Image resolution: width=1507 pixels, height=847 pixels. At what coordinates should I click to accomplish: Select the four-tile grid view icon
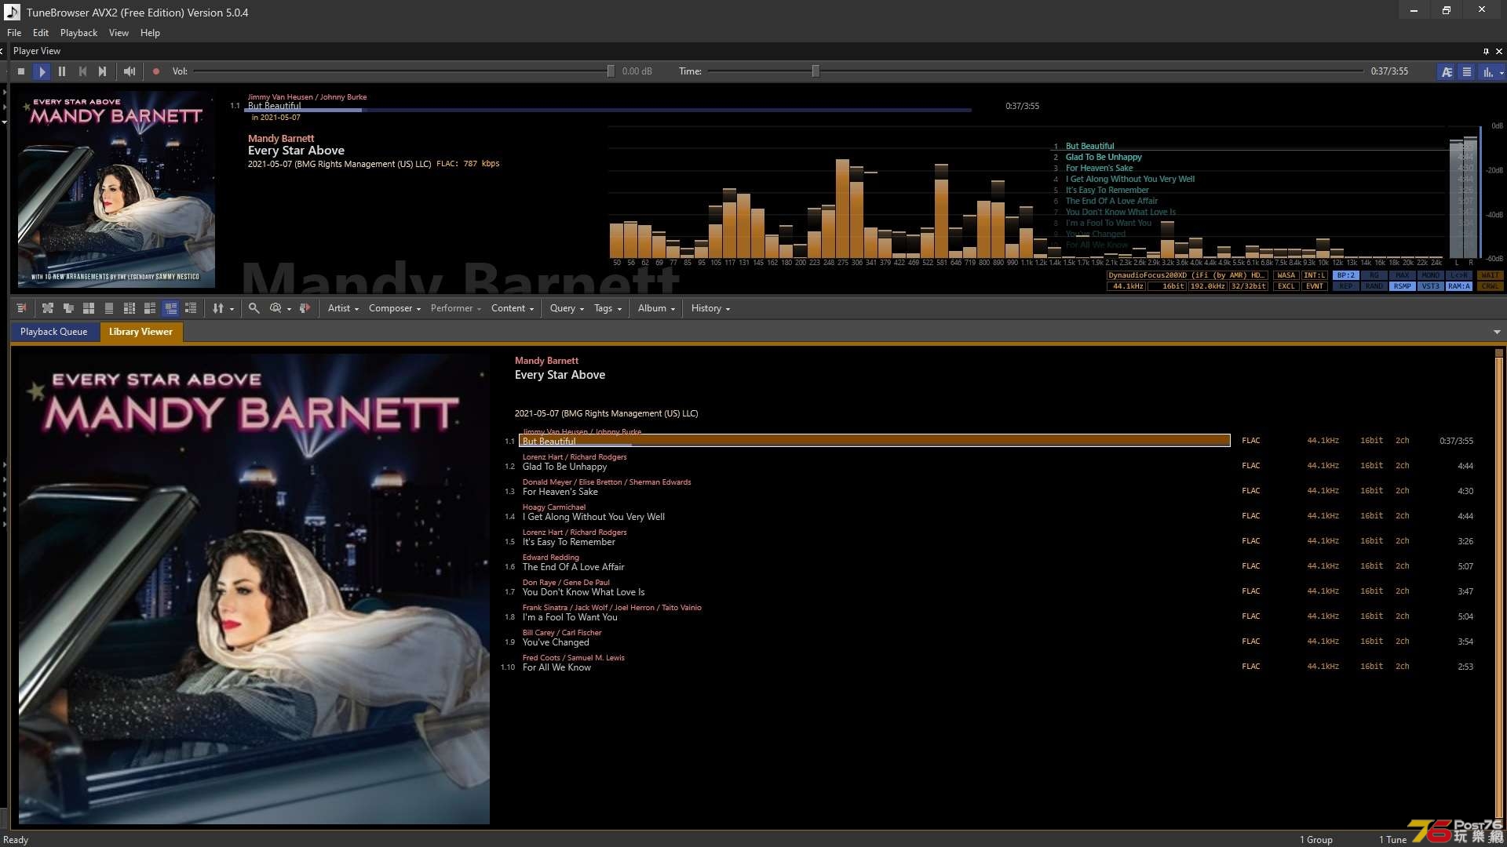(x=89, y=308)
